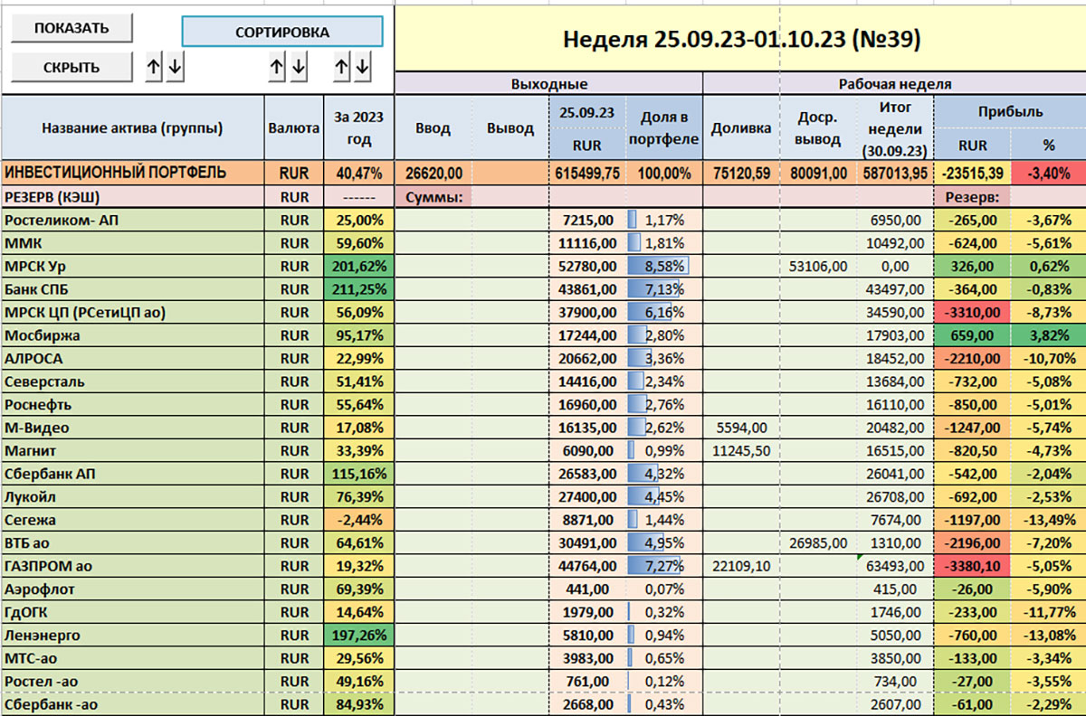The height and width of the screenshot is (716, 1086).
Task: Select the Прибыль header cell
Action: click(x=1009, y=113)
